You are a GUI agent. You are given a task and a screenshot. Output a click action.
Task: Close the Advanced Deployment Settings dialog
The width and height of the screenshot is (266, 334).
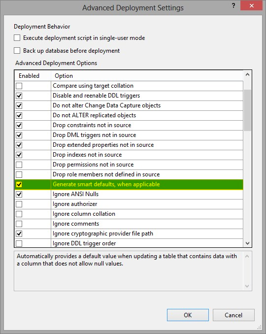(251, 5)
